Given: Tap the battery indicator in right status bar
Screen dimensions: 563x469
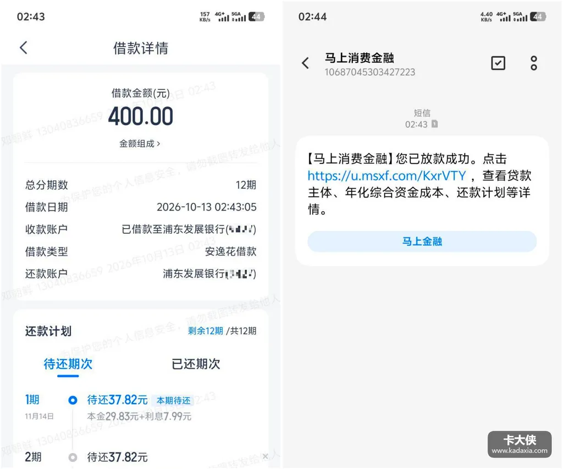Looking at the screenshot, I should (x=538, y=16).
